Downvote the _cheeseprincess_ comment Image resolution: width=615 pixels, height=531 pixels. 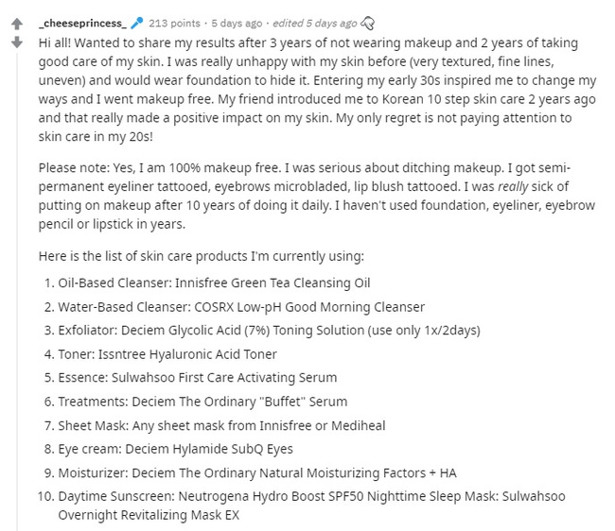click(x=17, y=42)
